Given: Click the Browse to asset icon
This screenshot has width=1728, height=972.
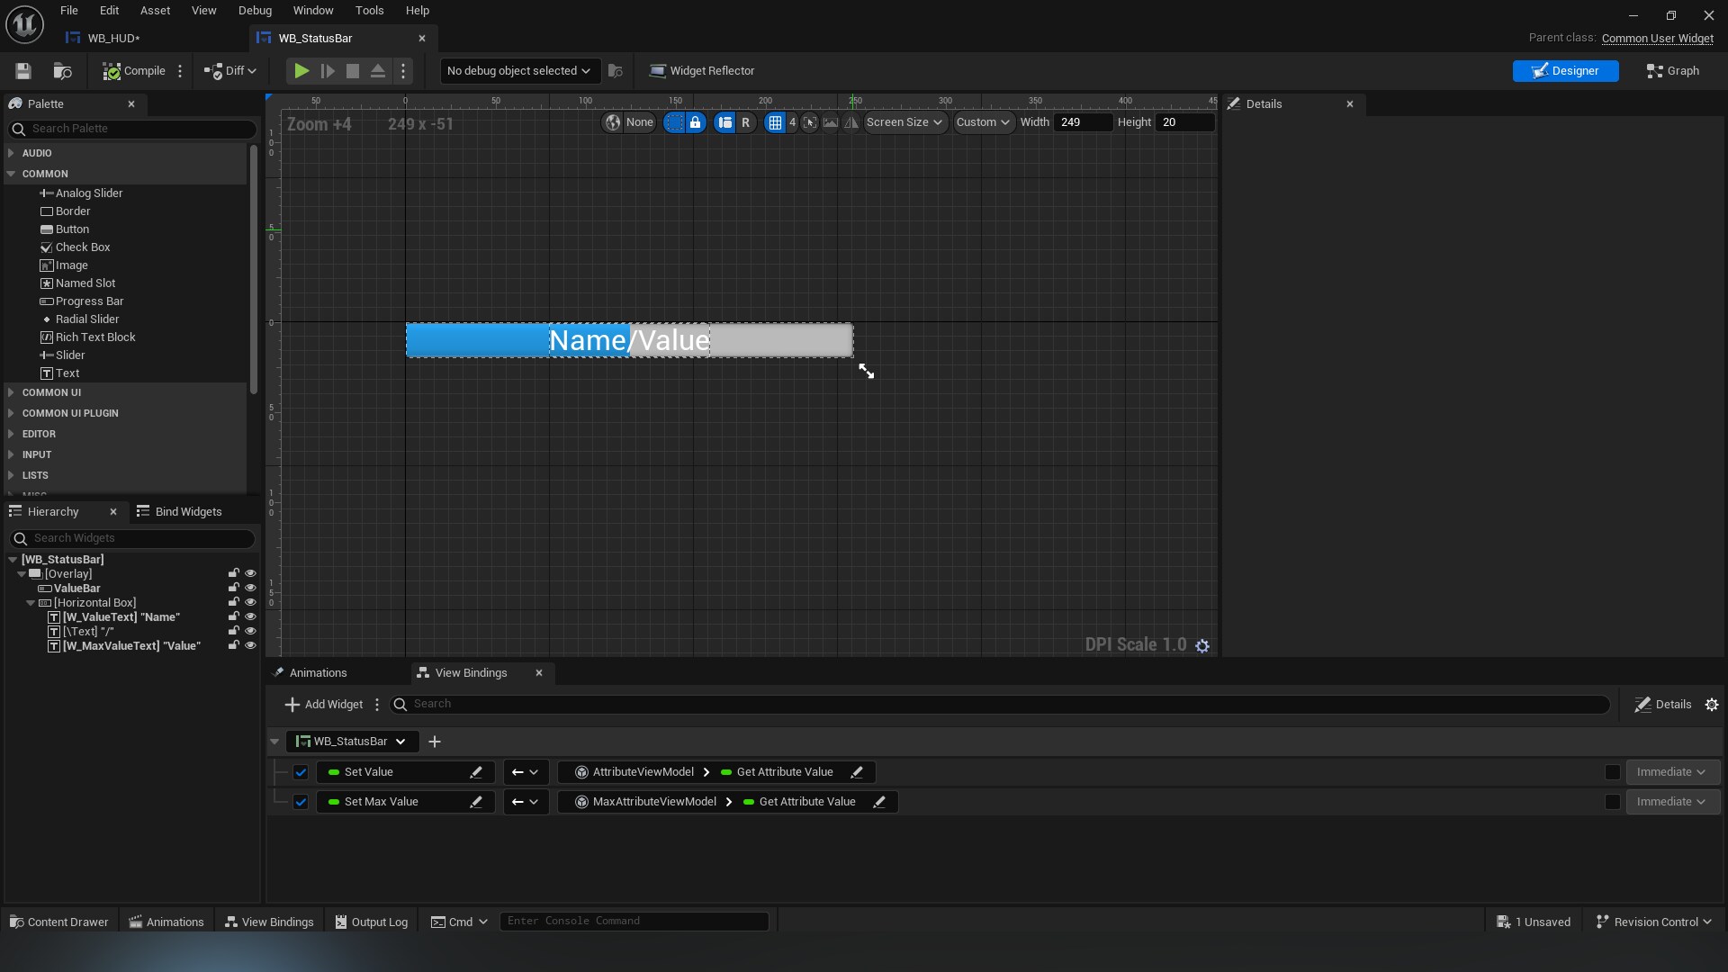Looking at the screenshot, I should coord(62,71).
